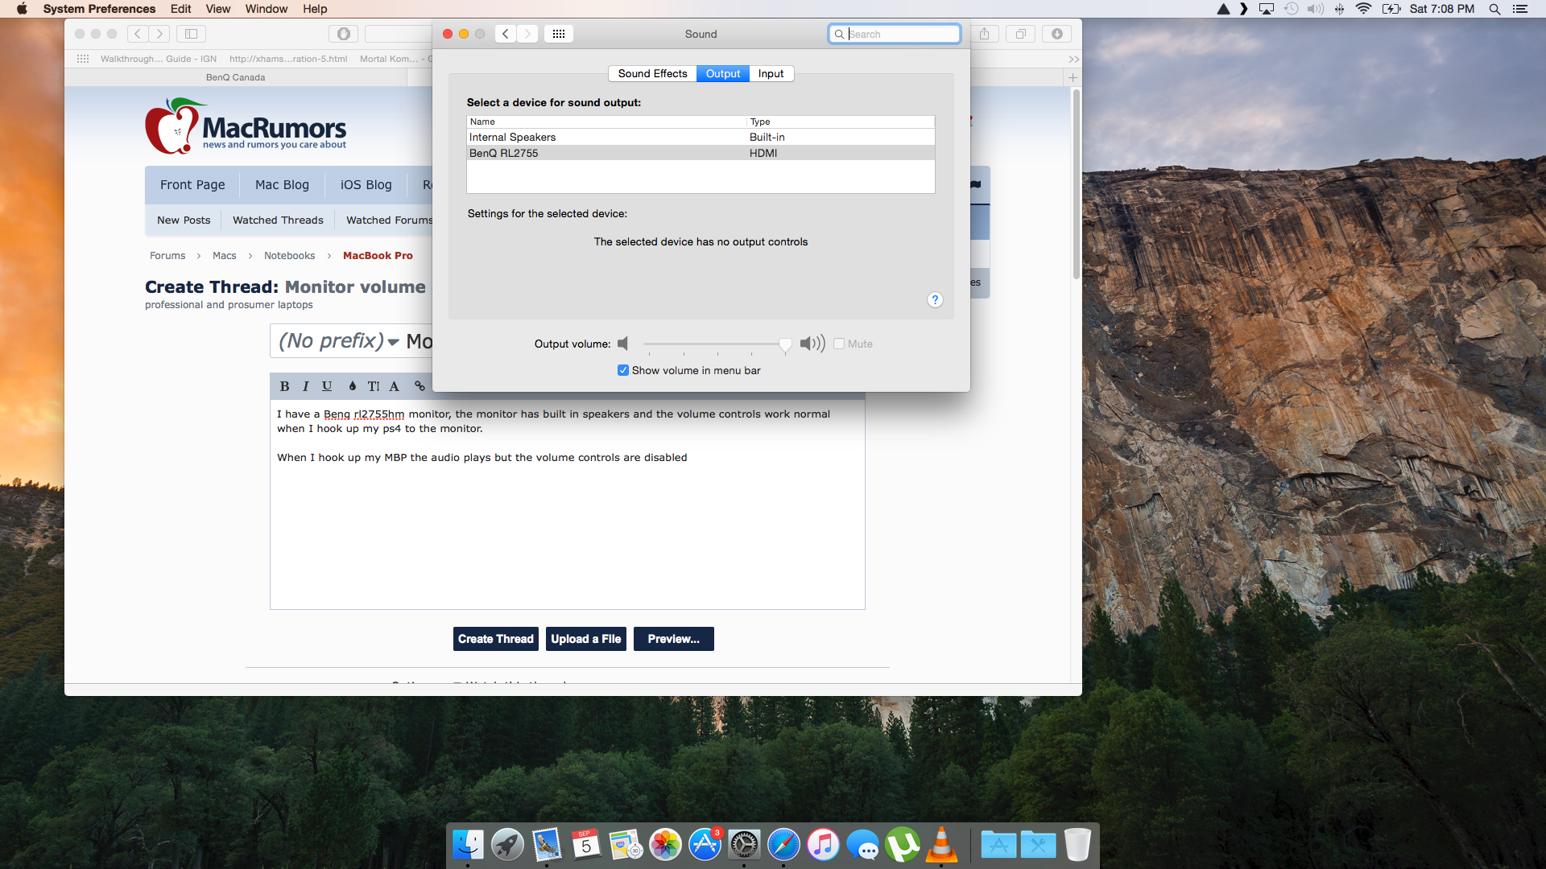Click the Create Thread button
Viewport: 1546px width, 869px height.
[496, 639]
